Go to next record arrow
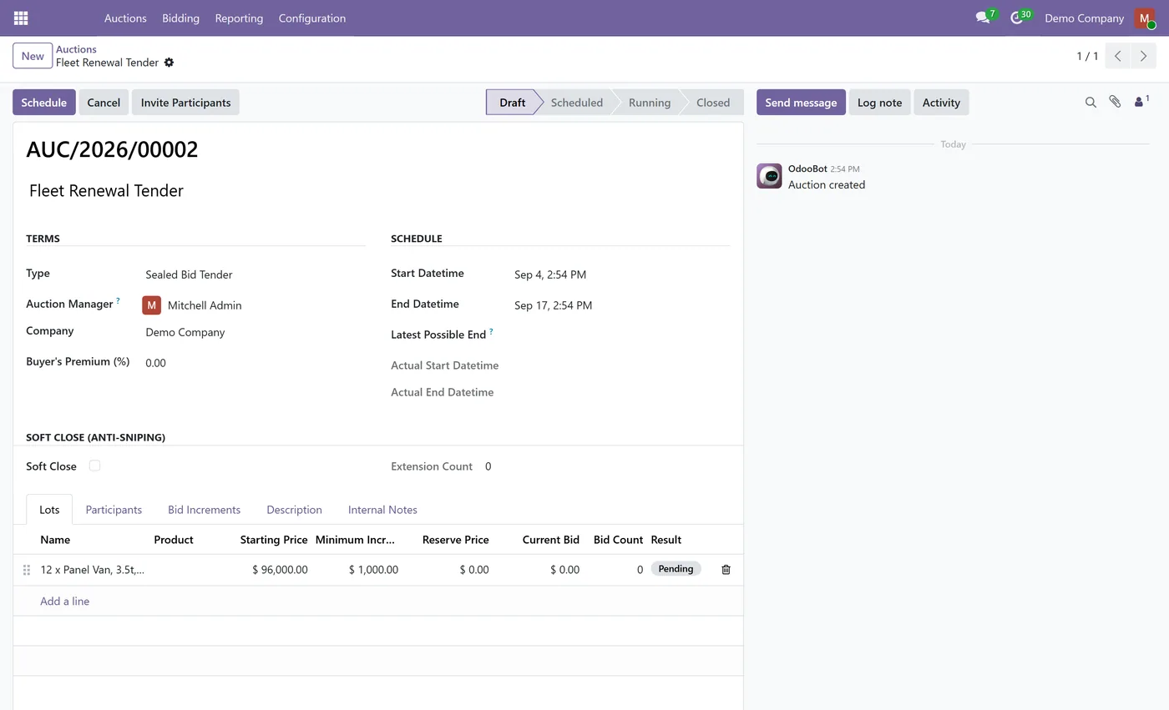1169x710 pixels. tap(1143, 56)
